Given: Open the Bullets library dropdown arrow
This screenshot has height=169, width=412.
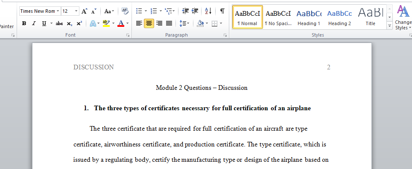Looking at the screenshot, I should point(146,11).
